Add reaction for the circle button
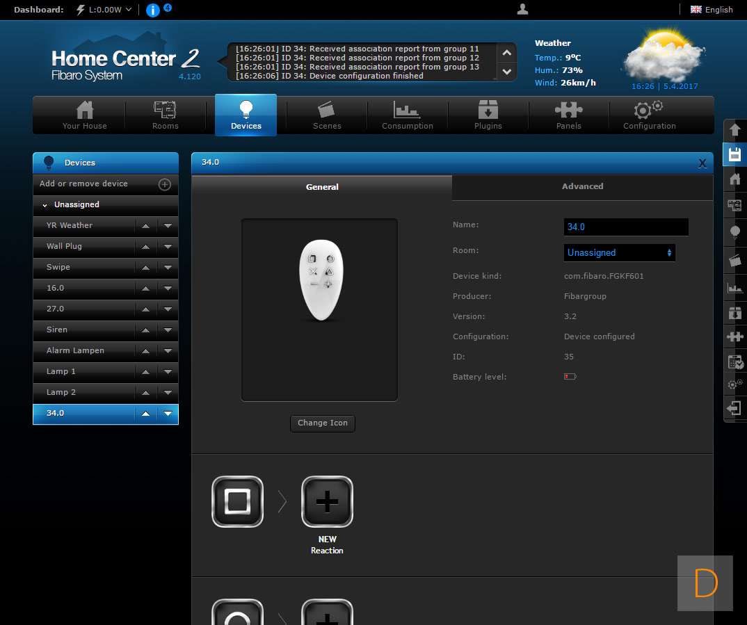 pos(327,612)
